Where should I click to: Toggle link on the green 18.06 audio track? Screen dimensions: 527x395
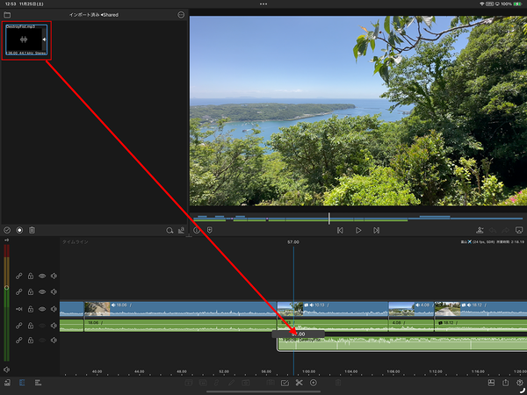(18, 326)
